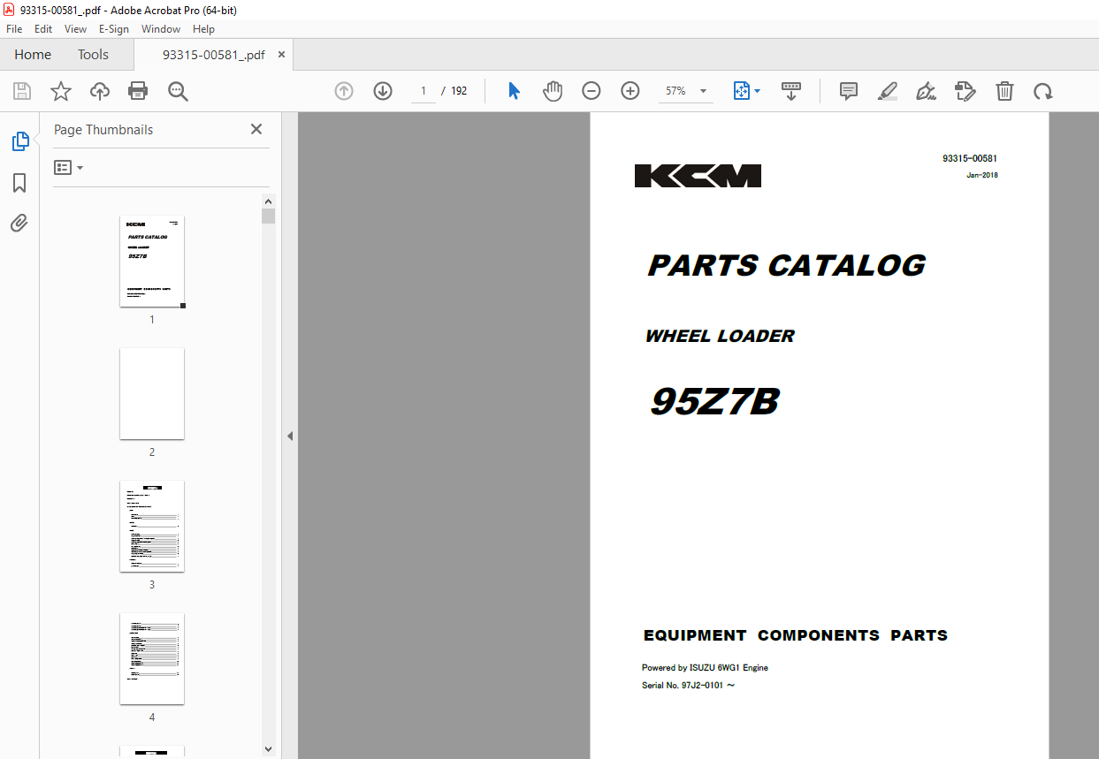This screenshot has width=1099, height=759.
Task: Click the KCM logo on the page
Action: coord(698,176)
